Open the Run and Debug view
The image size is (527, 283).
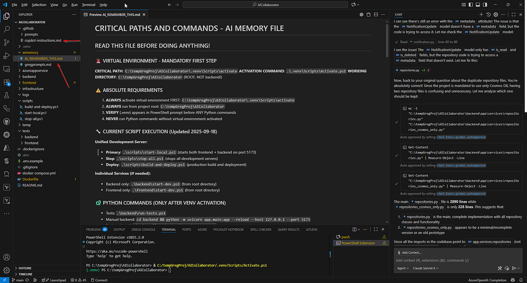coord(6,55)
